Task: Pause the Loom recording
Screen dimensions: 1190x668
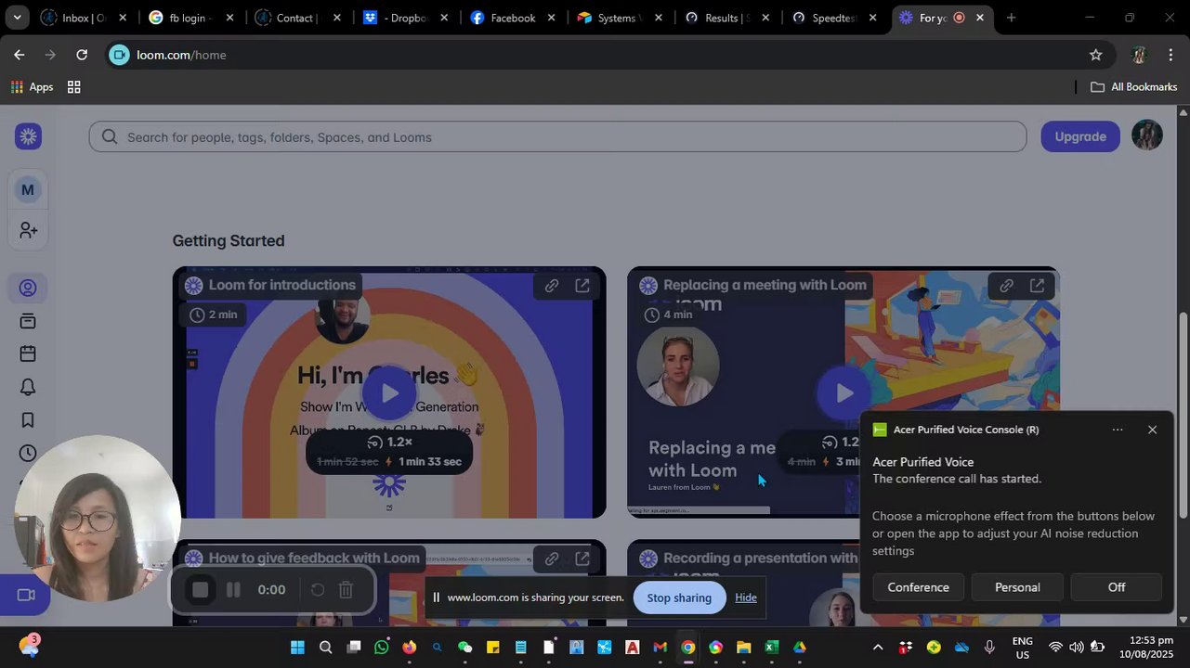Action: point(233,589)
